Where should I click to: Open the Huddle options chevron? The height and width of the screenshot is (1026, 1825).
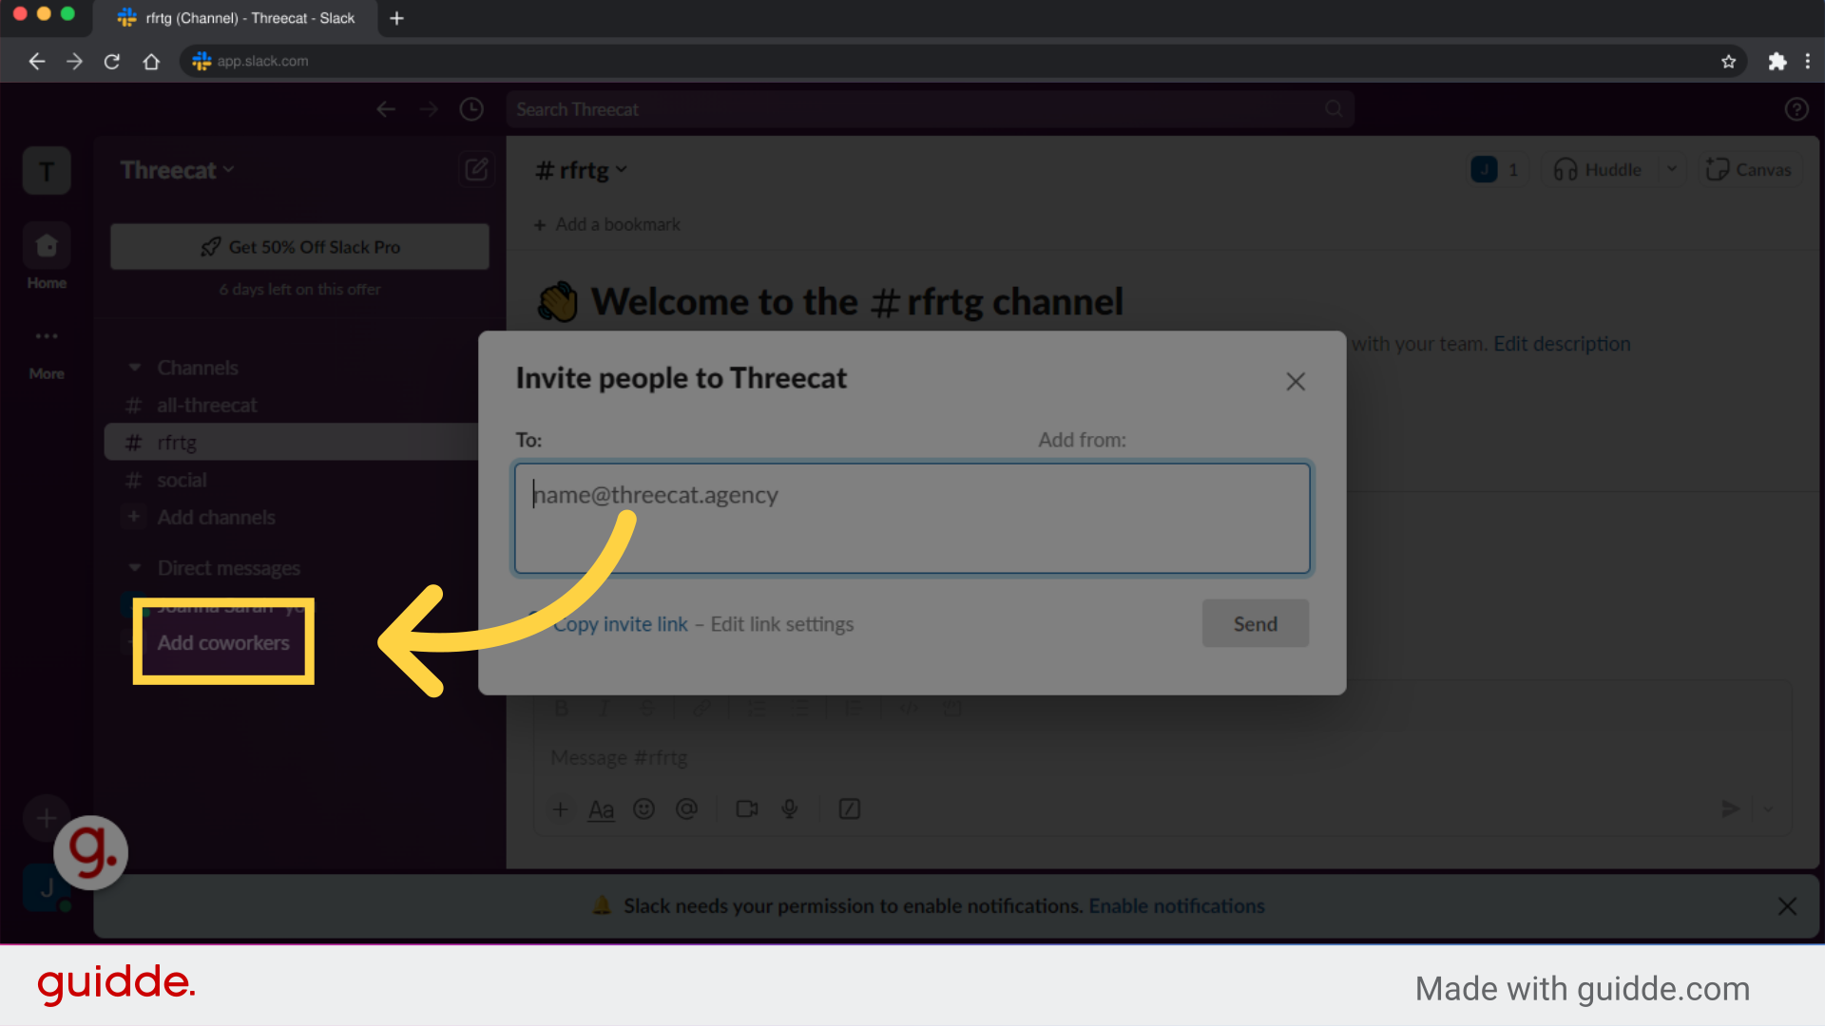[1673, 169]
